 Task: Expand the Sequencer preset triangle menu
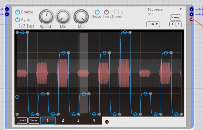point(181,9)
